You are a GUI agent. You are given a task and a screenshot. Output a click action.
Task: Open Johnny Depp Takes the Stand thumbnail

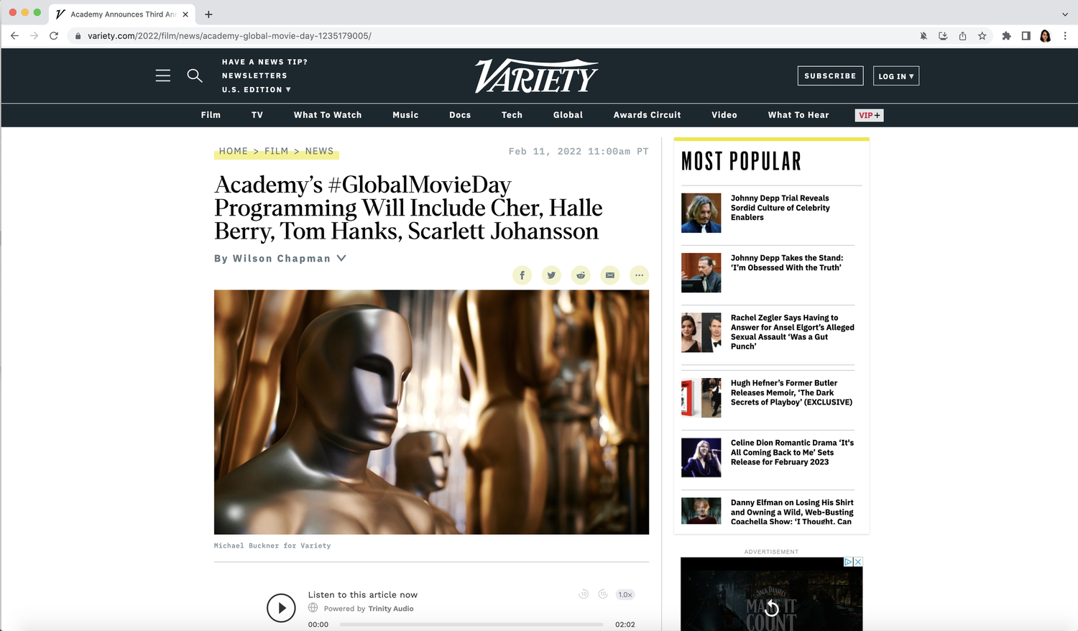[x=701, y=272]
